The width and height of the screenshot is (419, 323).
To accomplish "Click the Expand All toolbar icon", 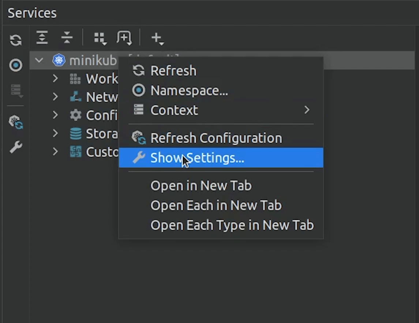I will (x=42, y=38).
